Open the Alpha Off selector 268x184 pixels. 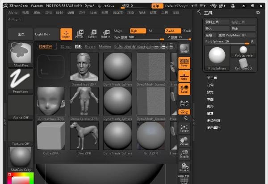coord(21,107)
